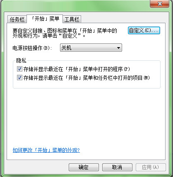This screenshot has width=173, height=177.
Task: Close the dialog with the red X
Action: point(160,3)
